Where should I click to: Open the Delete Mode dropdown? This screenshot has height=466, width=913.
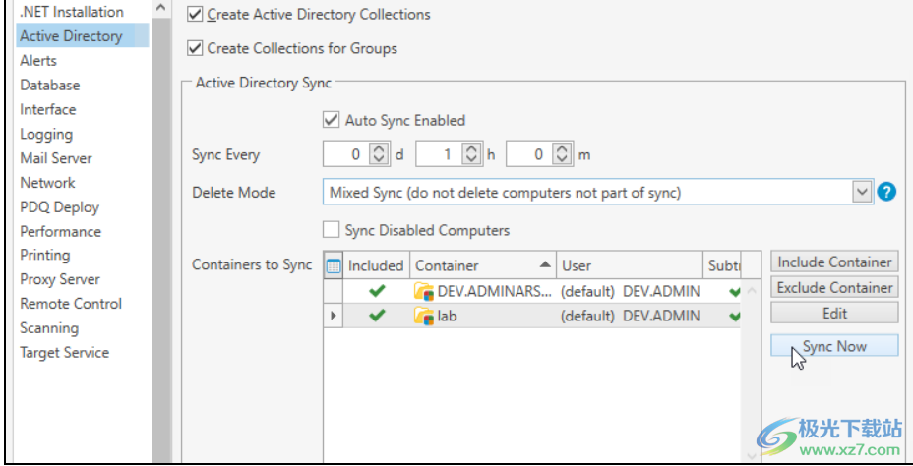pyautogui.click(x=863, y=192)
